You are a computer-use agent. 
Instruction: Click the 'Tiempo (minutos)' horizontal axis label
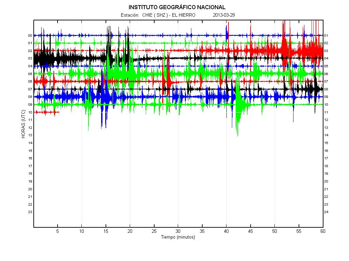[178, 237]
